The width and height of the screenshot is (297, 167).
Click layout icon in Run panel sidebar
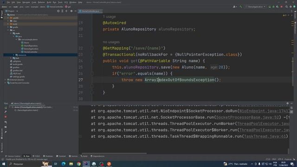(6, 127)
